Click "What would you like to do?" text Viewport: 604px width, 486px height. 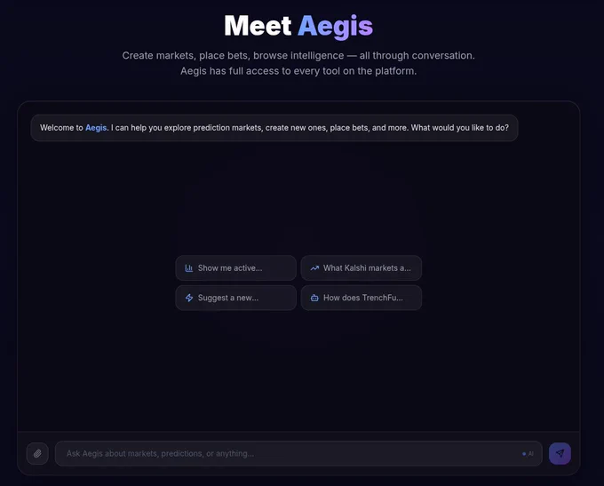coord(459,128)
